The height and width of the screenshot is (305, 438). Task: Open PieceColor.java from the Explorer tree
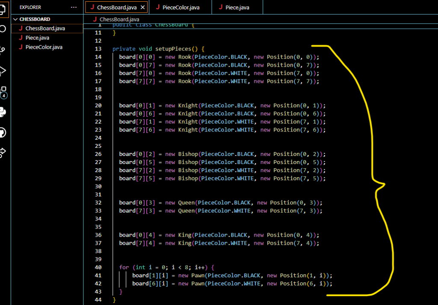pyautogui.click(x=44, y=47)
